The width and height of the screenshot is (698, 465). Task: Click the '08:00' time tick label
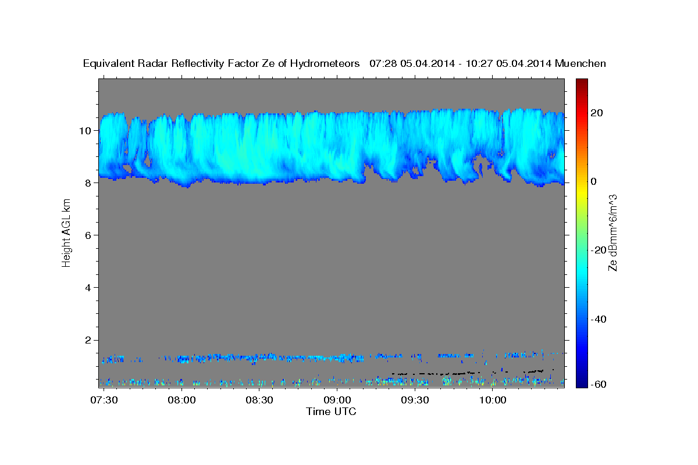click(x=182, y=400)
